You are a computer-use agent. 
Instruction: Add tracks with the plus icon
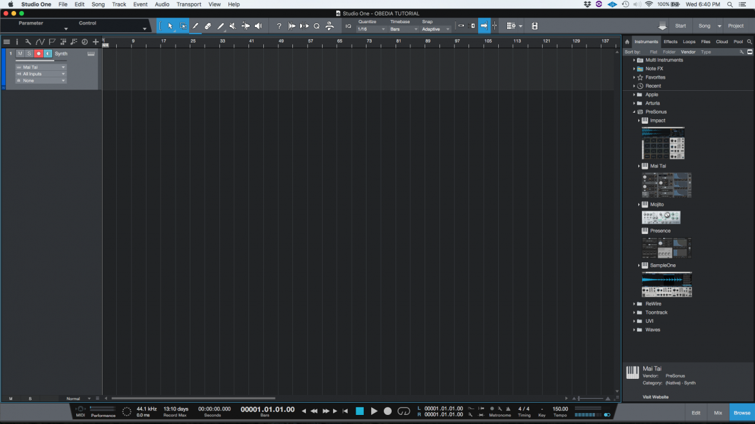point(96,42)
